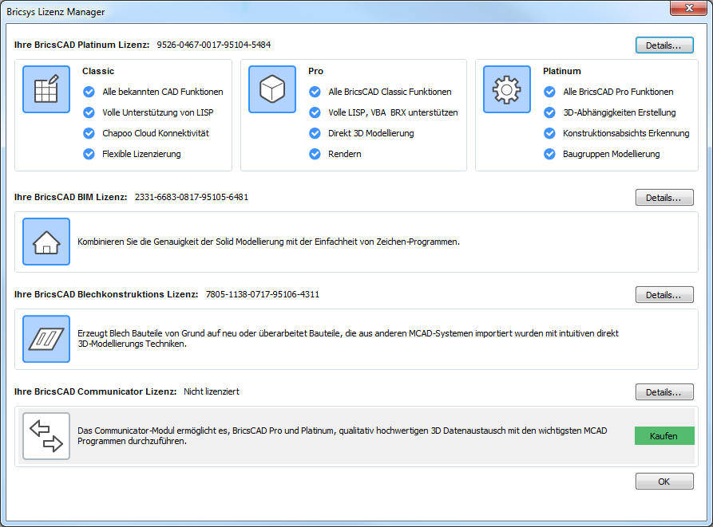Click checkmark next to 'Direkt 3D Modellierung'
Screen dimensions: 713x527
315,133
